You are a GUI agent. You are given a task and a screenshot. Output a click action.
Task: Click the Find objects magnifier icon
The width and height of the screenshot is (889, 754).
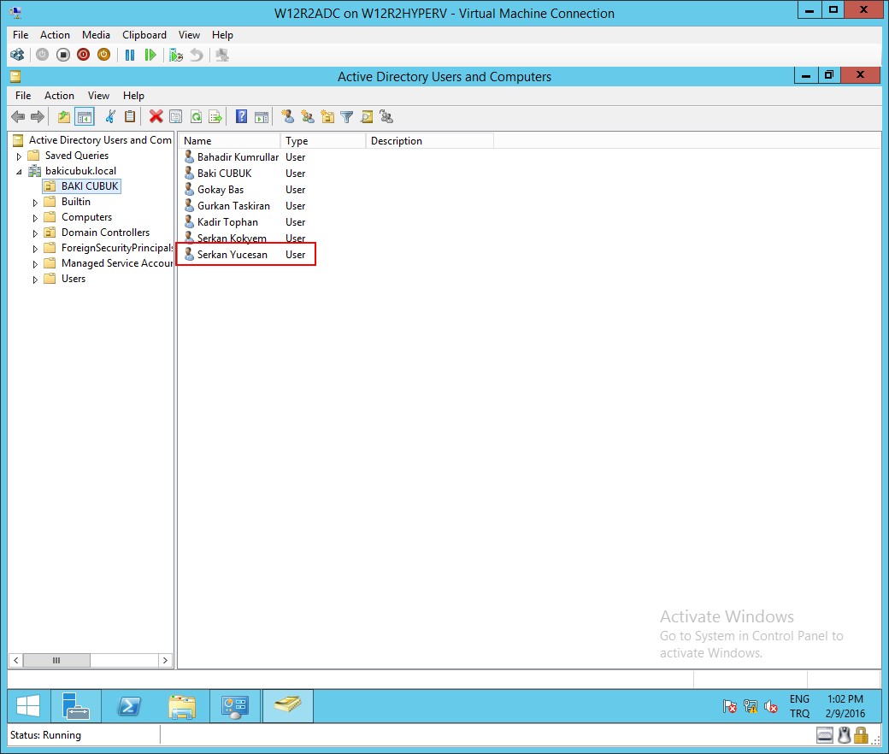(x=367, y=117)
